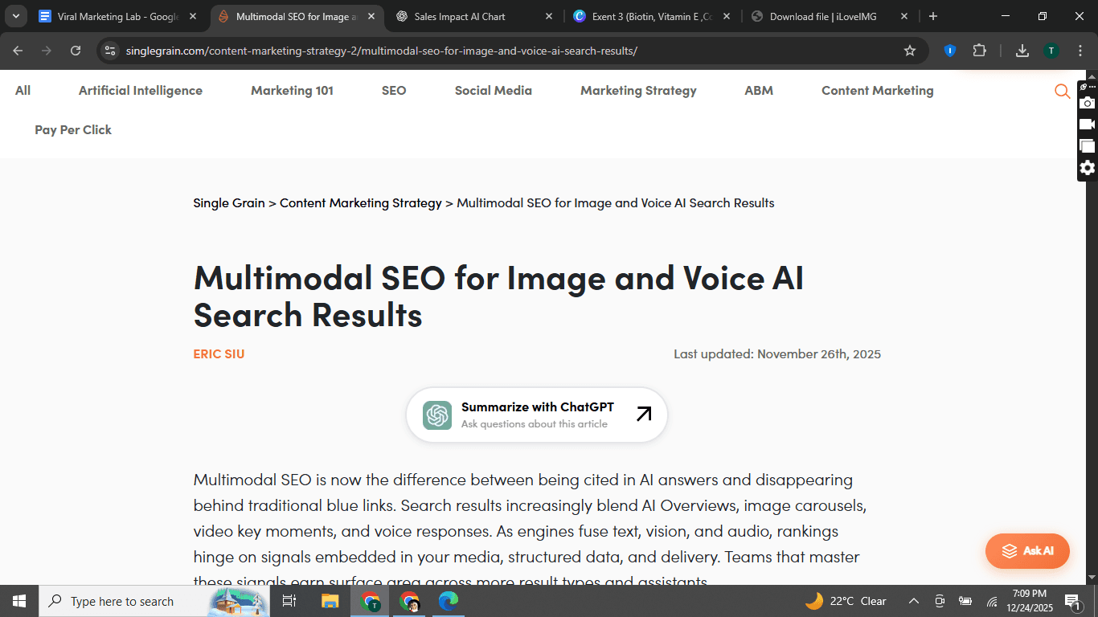Open the site search magnifier icon
The image size is (1098, 617).
tap(1062, 92)
